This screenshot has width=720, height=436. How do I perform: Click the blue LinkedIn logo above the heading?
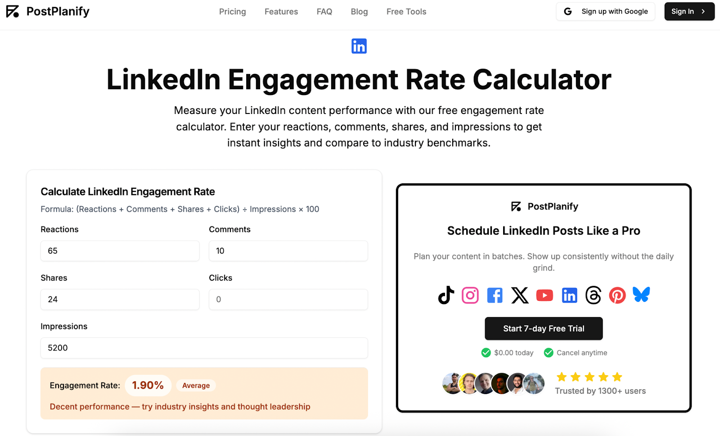(359, 46)
